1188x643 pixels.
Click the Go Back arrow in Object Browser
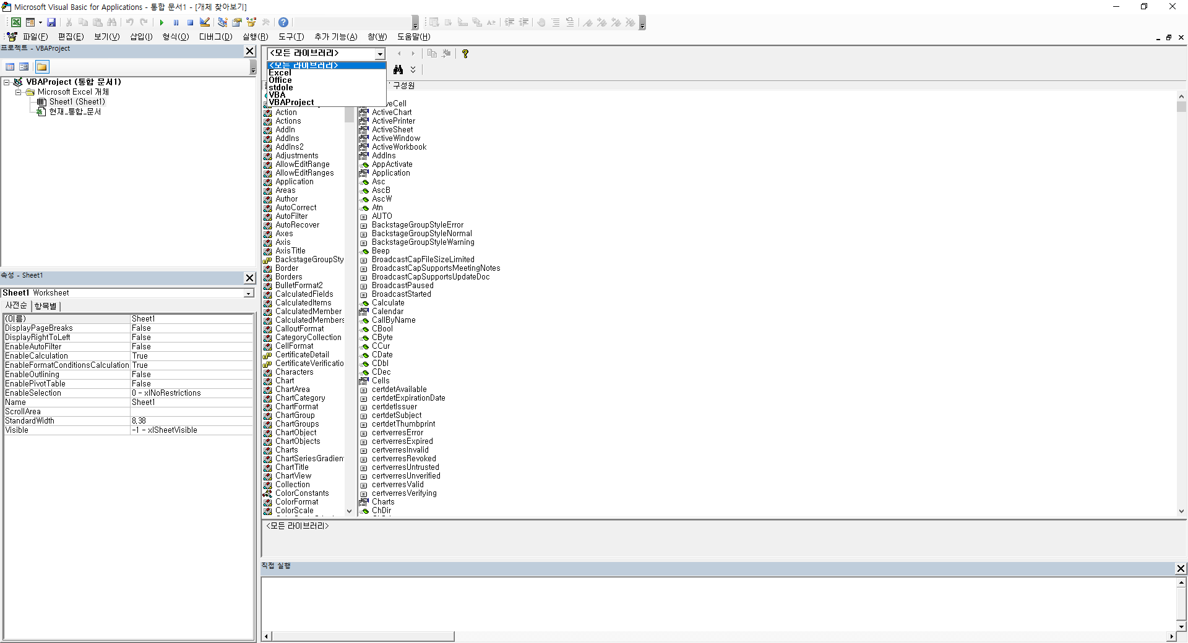pos(399,54)
